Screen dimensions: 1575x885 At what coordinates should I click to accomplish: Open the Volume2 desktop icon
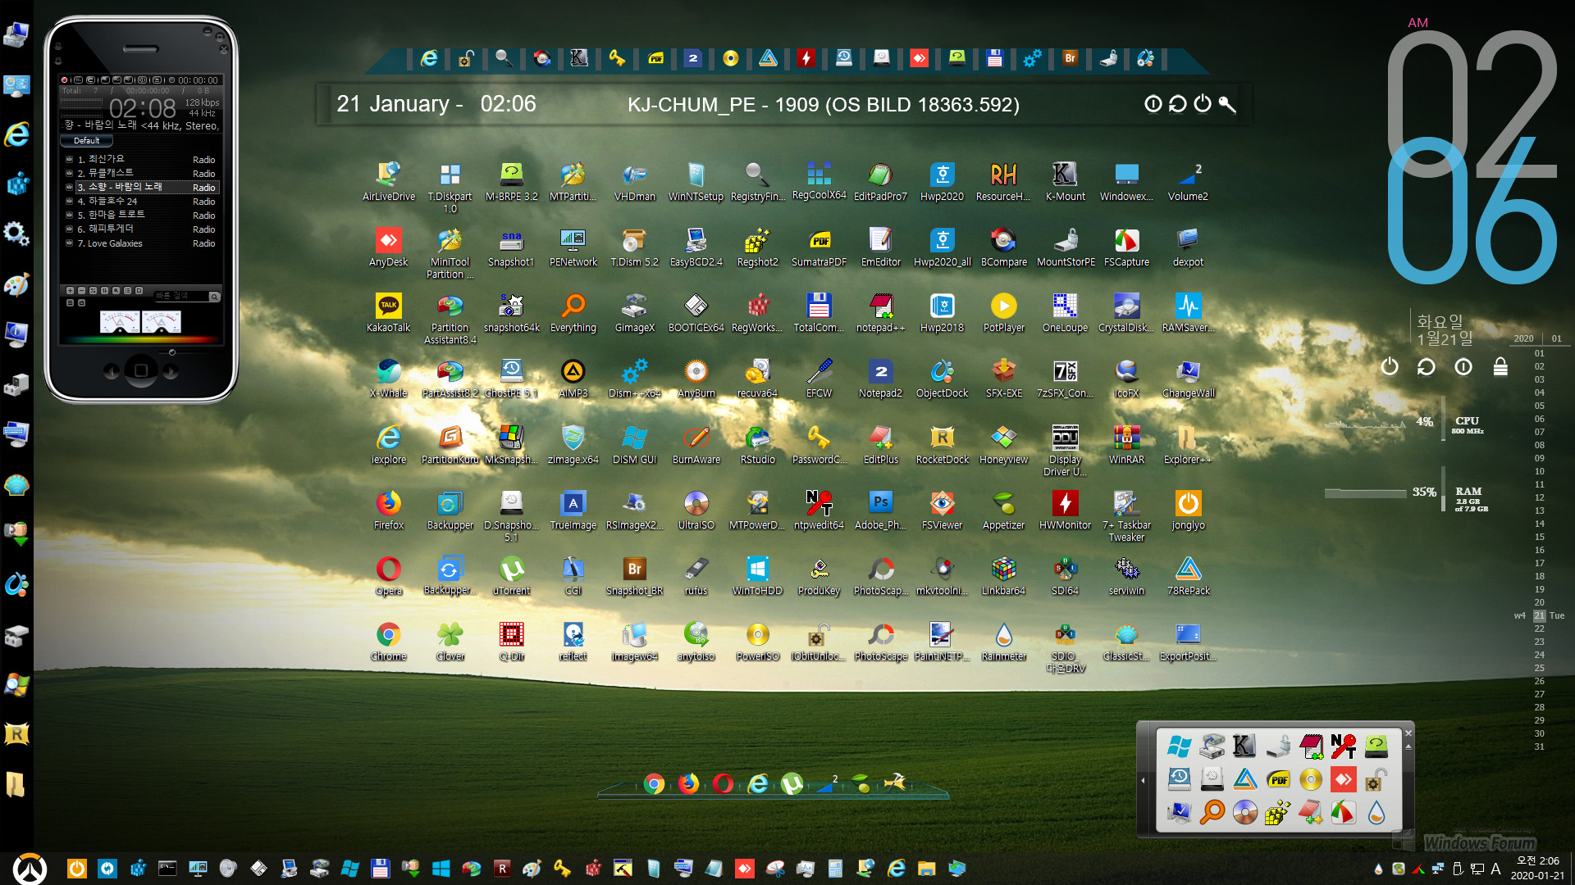pos(1188,181)
